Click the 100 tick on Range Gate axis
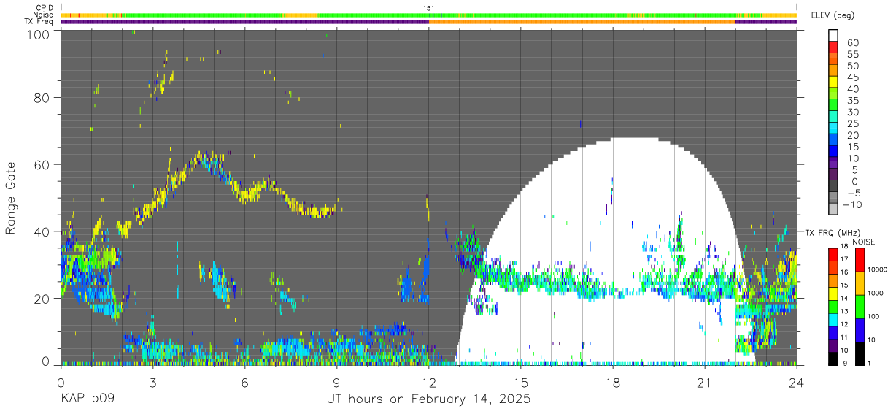This screenshot has height=414, width=896. click(x=39, y=34)
